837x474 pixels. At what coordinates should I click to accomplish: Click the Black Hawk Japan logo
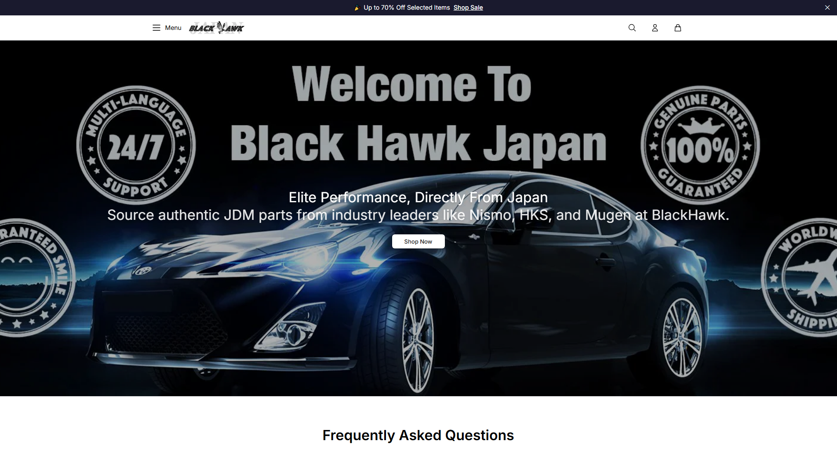216,28
